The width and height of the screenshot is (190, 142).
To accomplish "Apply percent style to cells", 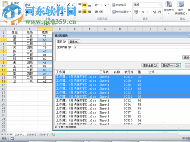I will 143,12.
